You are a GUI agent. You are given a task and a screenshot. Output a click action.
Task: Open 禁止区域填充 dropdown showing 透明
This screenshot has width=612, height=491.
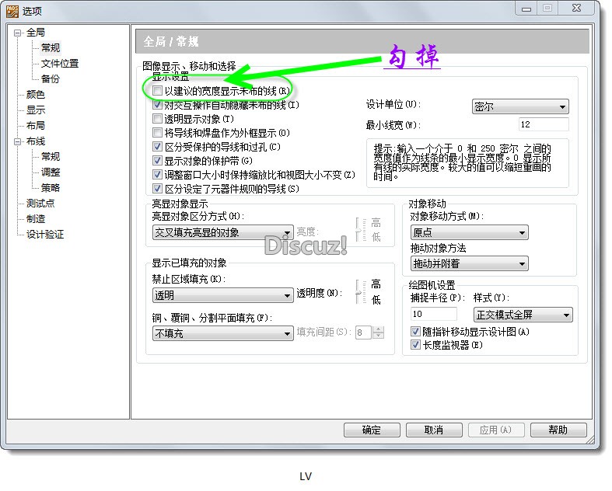[x=223, y=295]
